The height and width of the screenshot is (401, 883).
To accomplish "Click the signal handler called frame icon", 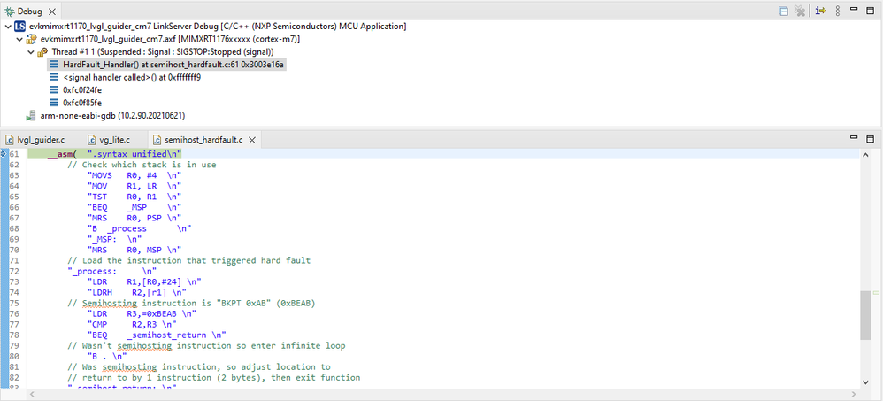I will tap(54, 77).
